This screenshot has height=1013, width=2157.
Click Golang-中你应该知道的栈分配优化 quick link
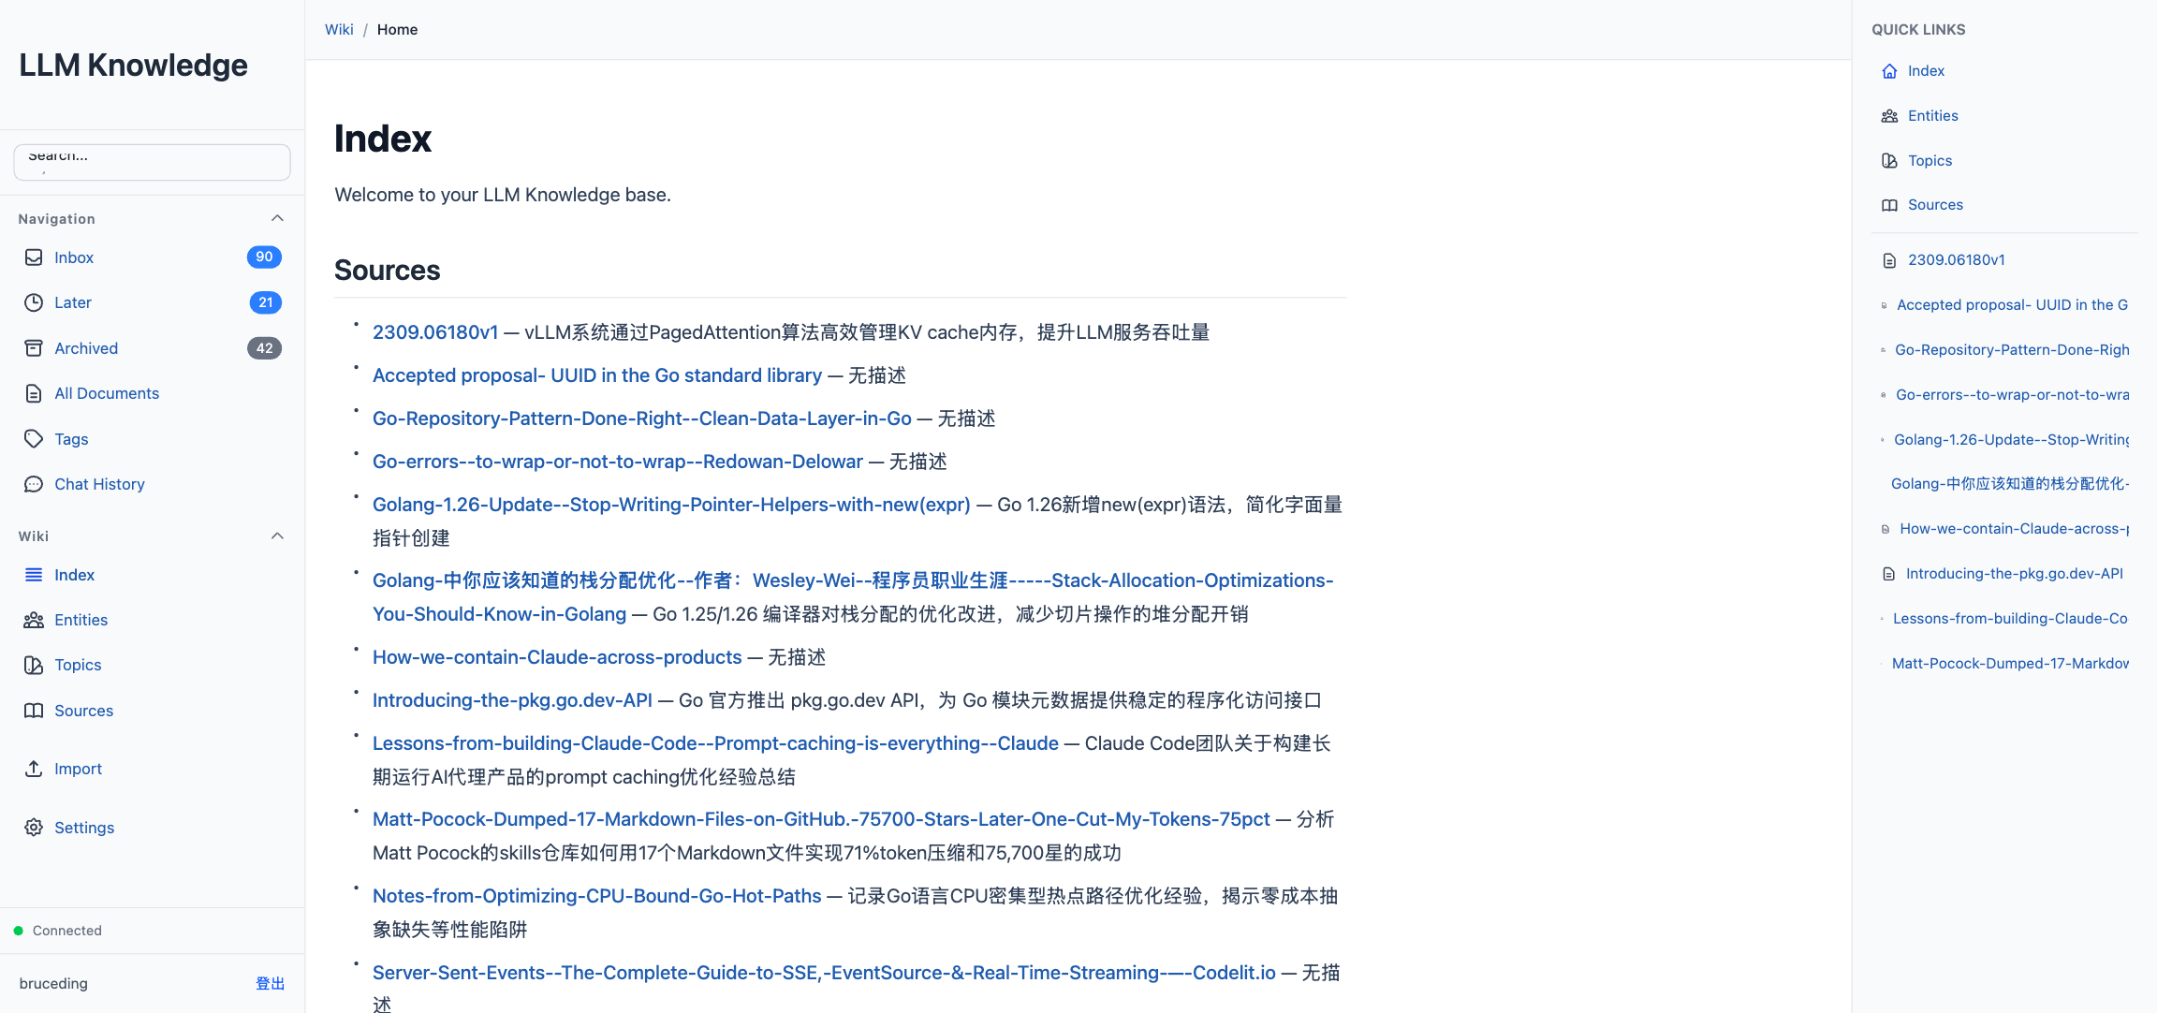[x=2010, y=484]
